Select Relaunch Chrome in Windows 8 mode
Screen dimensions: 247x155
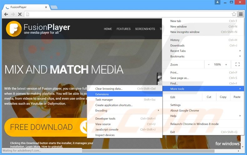tap(203, 124)
